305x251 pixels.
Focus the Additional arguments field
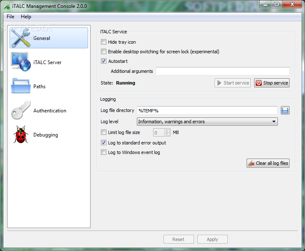pos(223,71)
